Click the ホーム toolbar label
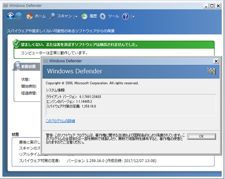Image resolution: width=225 pixels, height=179 pixels. click(40, 16)
